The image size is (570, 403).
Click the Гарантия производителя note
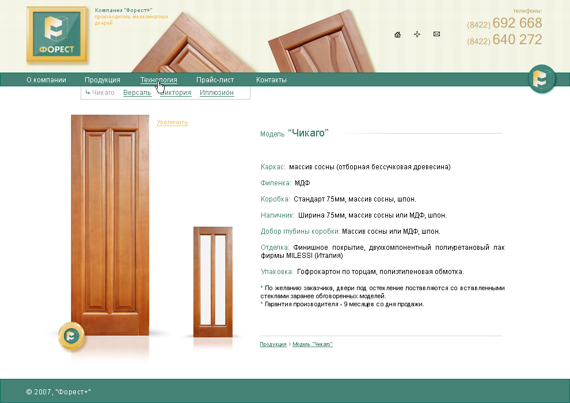point(343,304)
